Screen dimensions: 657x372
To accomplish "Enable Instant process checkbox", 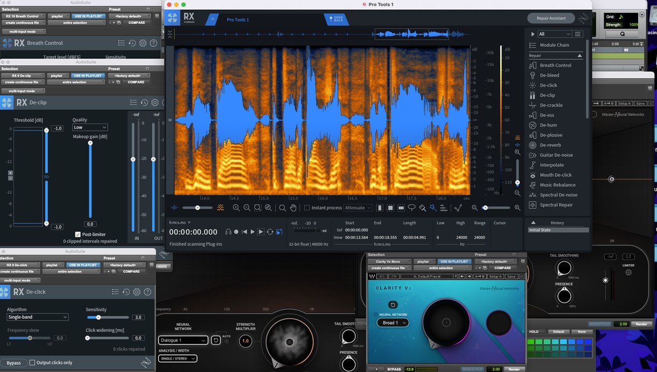I will [307, 208].
